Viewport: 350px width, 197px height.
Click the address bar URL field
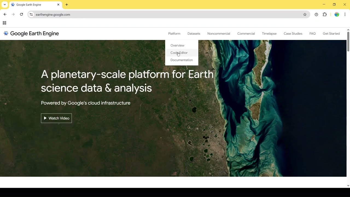pos(168,15)
